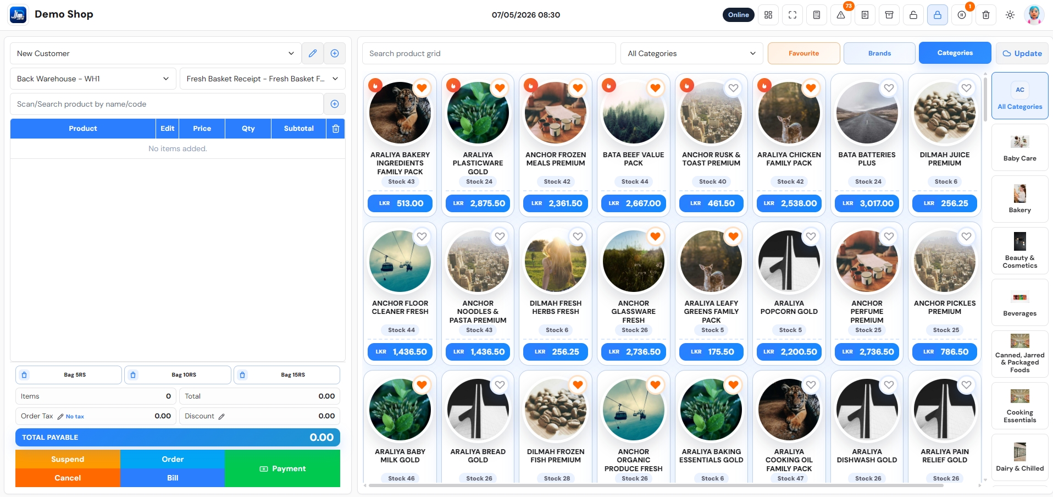Open suspended sales pause icon
This screenshot has width=1053, height=497.
point(962,15)
